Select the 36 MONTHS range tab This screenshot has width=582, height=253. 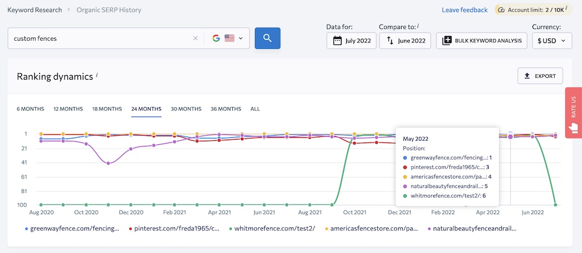(226, 109)
